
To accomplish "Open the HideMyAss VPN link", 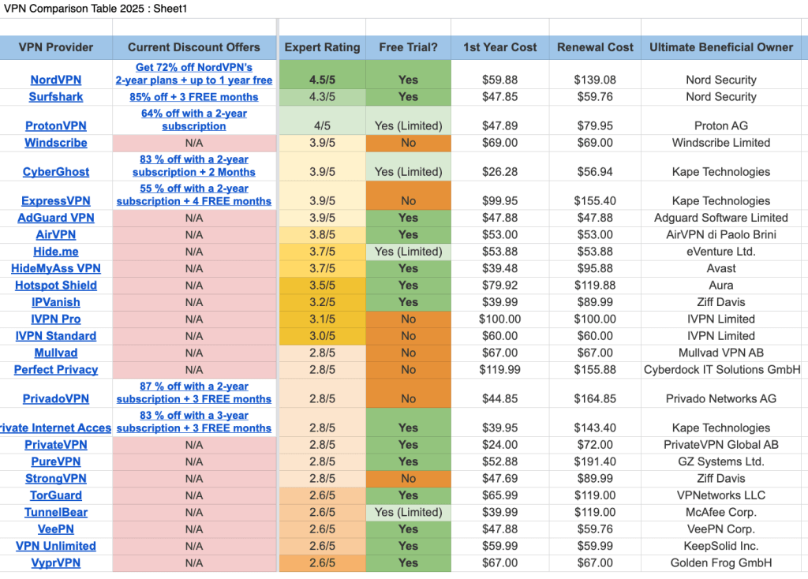I will pyautogui.click(x=56, y=268).
